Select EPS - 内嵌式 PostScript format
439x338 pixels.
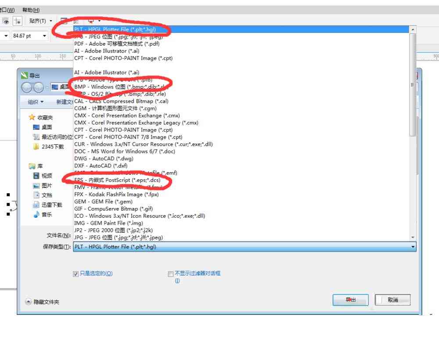coord(241,180)
